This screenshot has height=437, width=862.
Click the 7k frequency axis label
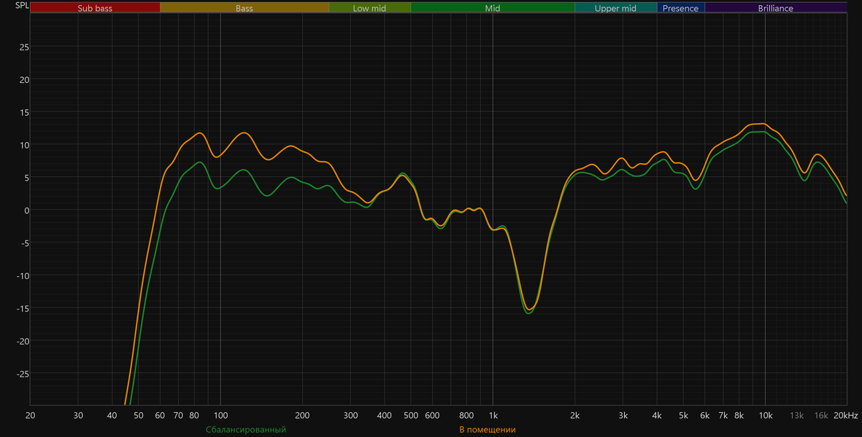[x=723, y=416]
